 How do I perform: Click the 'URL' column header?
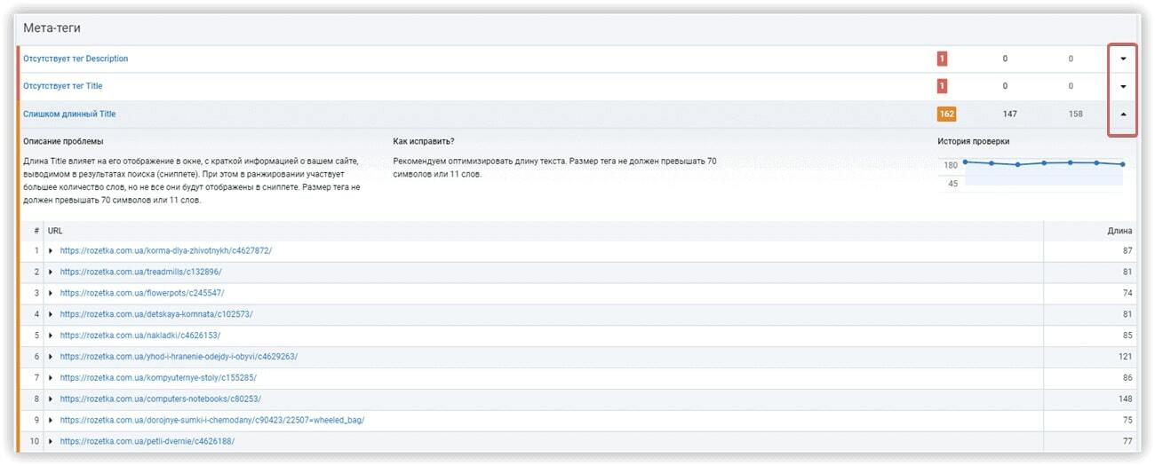tap(55, 231)
